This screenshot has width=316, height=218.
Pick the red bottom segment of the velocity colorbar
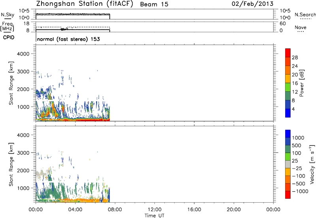pos(288,195)
